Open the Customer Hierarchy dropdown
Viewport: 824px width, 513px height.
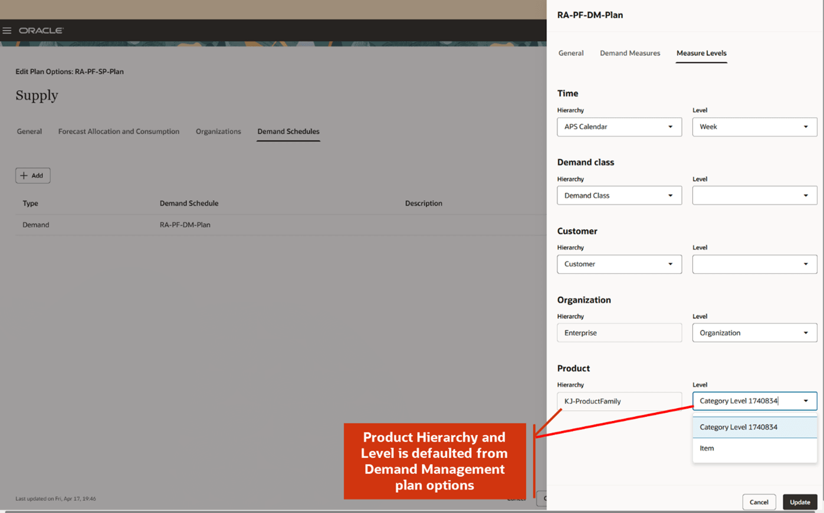(x=619, y=264)
